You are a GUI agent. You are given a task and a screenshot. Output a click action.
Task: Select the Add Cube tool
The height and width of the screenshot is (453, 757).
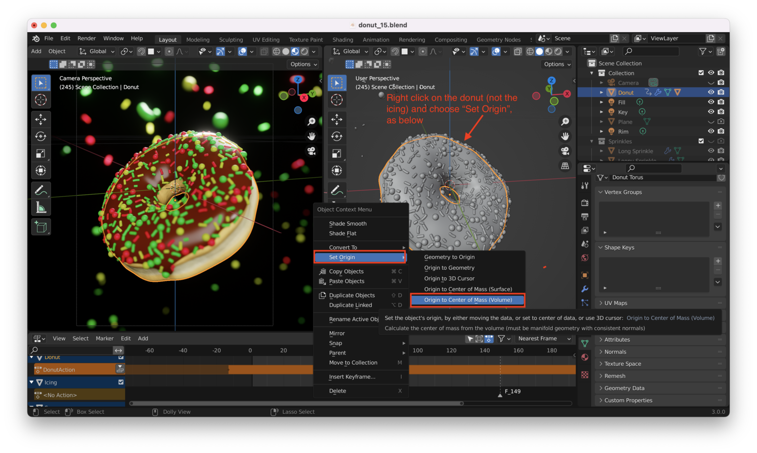[x=41, y=227]
